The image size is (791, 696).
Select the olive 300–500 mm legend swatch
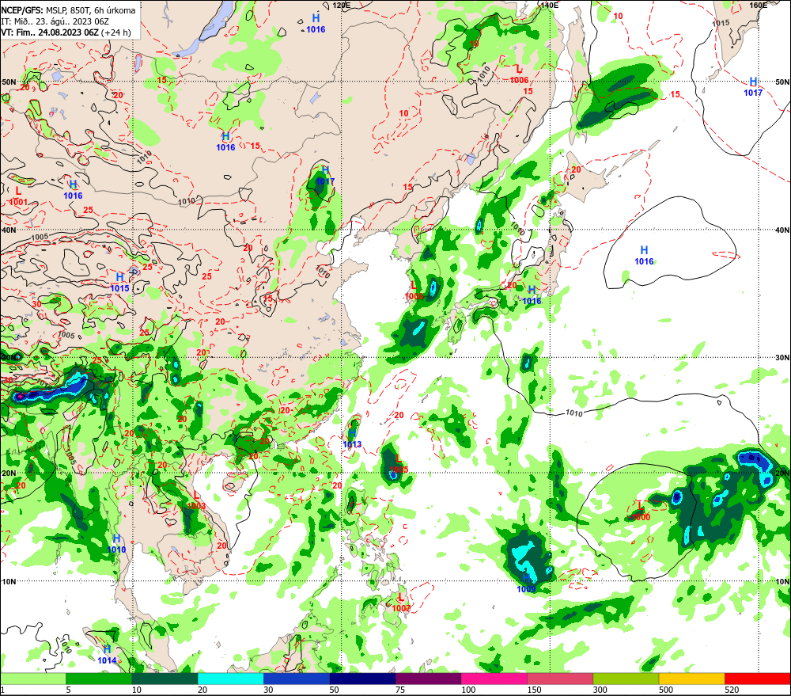click(x=626, y=679)
